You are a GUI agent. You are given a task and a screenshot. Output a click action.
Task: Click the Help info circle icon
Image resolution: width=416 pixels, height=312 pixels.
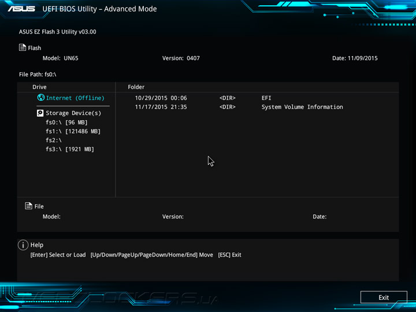[23, 245]
